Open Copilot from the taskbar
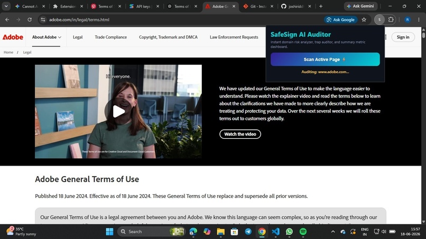Image resolution: width=426 pixels, height=239 pixels. (207, 232)
